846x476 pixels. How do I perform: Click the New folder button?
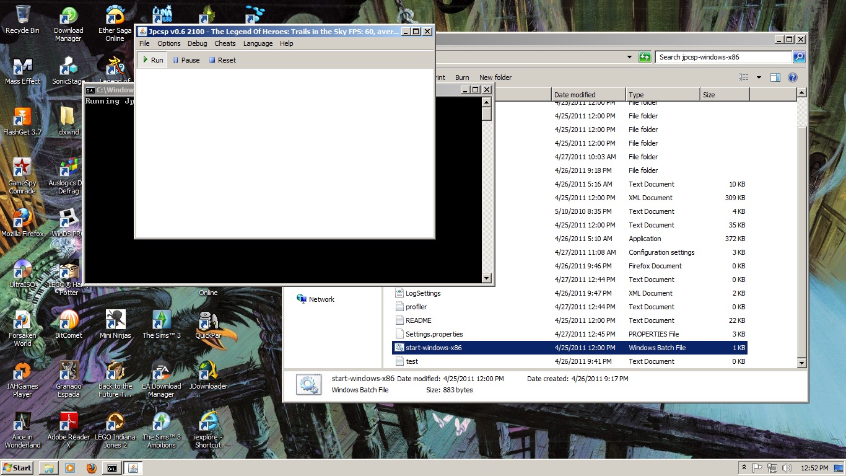[495, 77]
